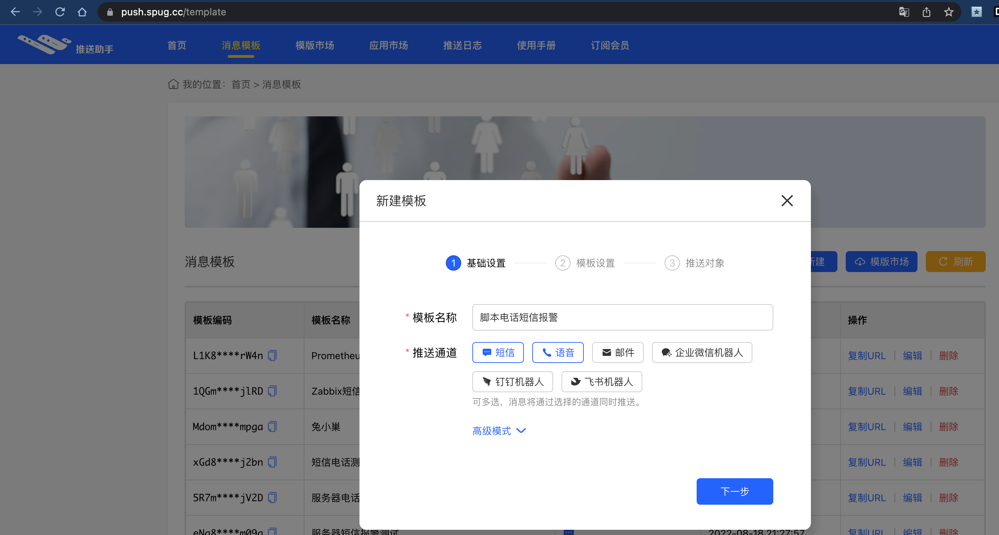Image resolution: width=999 pixels, height=535 pixels.
Task: Deselect the 短信 push channel
Action: (x=498, y=352)
